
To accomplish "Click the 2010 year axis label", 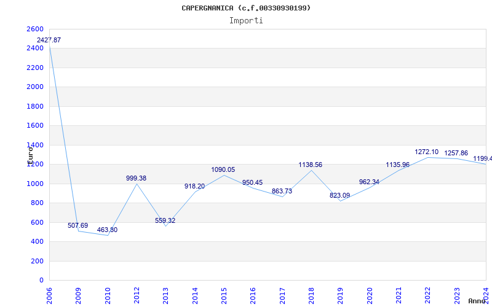I will pyautogui.click(x=108, y=296).
